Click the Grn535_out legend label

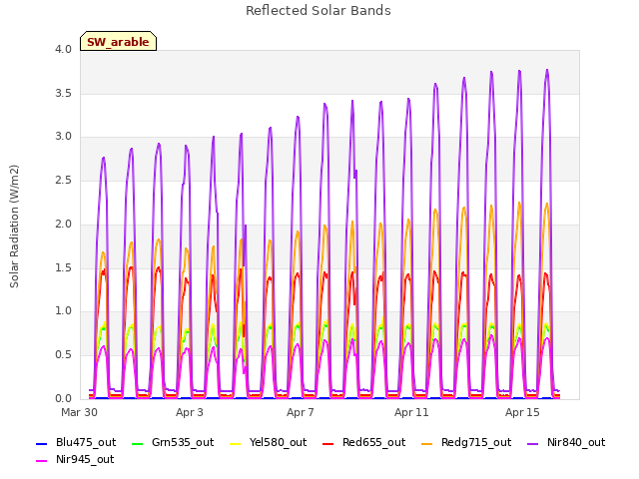point(183,442)
